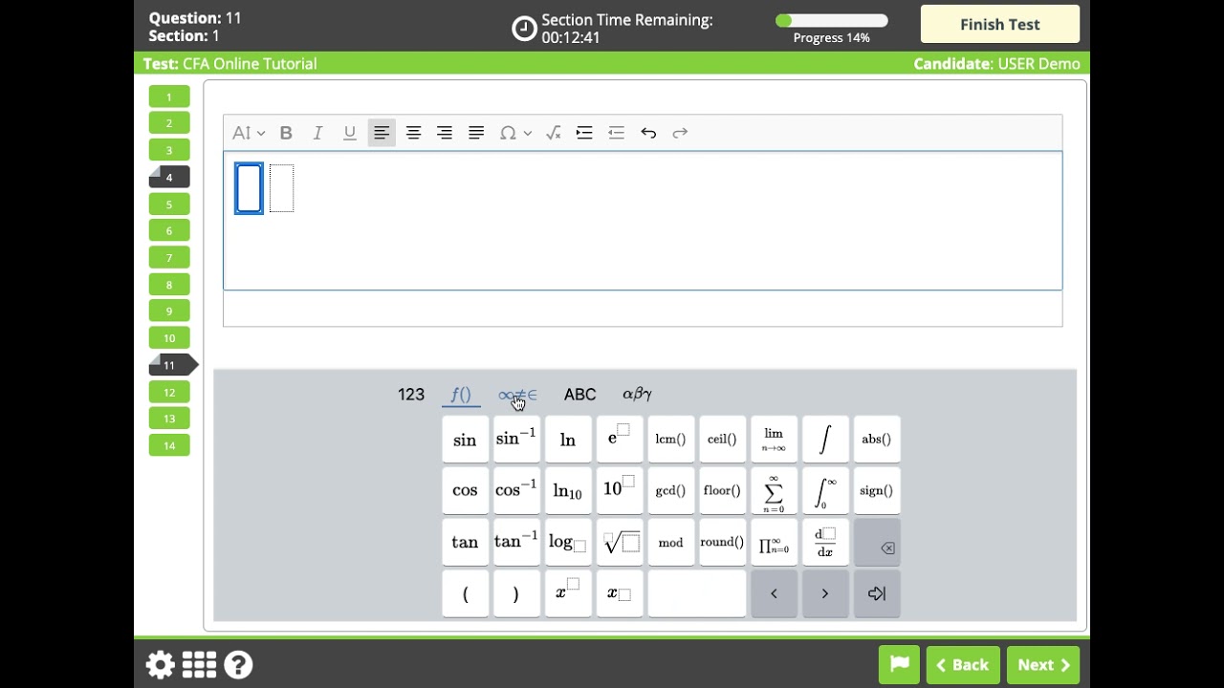
Task: Insert a closing parenthesis
Action: pos(516,594)
